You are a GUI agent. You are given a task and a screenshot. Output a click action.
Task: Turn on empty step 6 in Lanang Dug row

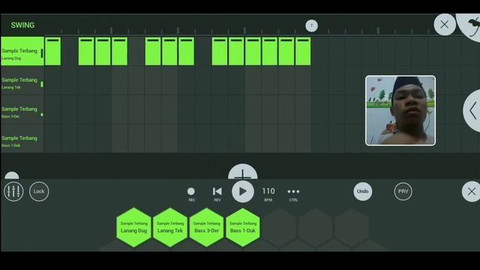[136, 51]
